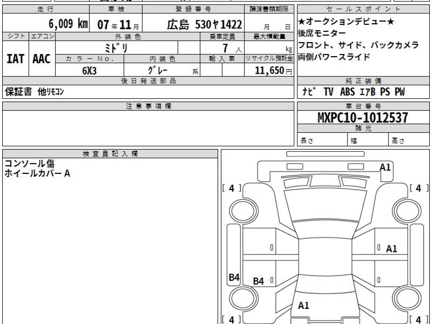
Task: Click the PW equipment label
Action: [400, 92]
